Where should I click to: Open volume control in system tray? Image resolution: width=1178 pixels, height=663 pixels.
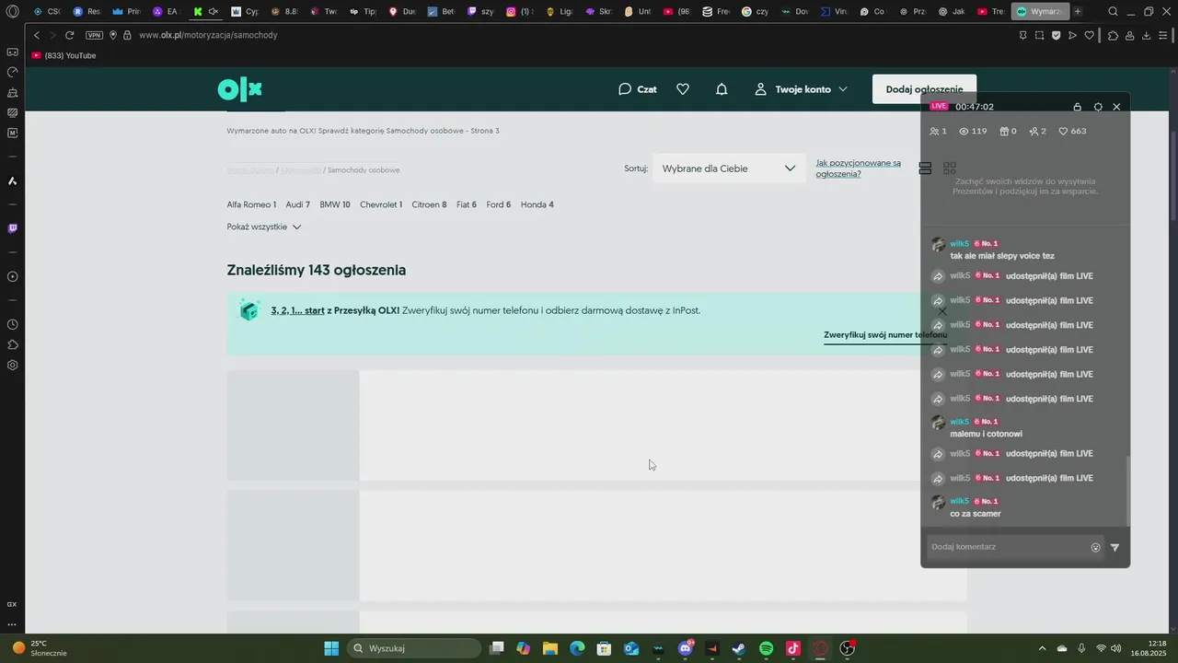pos(1115,648)
